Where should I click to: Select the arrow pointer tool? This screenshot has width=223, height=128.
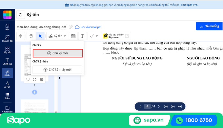pos(40,36)
